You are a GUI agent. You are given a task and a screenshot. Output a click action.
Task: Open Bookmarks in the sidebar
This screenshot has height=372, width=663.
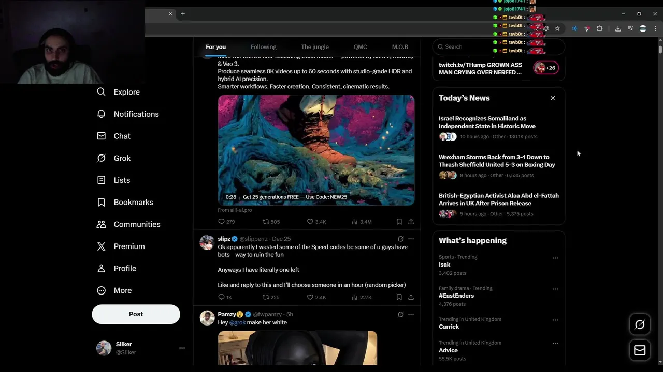tap(125, 203)
